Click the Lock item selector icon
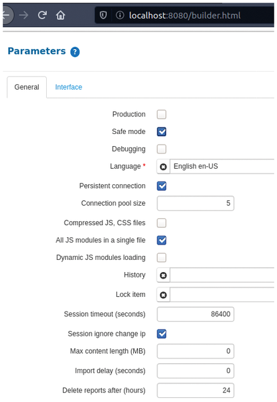The image size is (277, 402). [x=163, y=295]
